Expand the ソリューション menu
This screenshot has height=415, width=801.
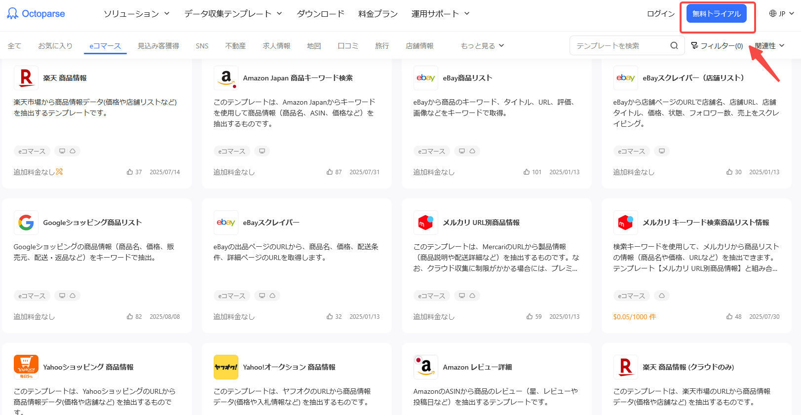coord(136,14)
